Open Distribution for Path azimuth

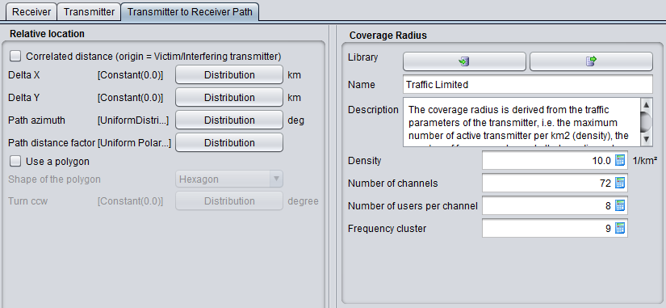coord(229,120)
